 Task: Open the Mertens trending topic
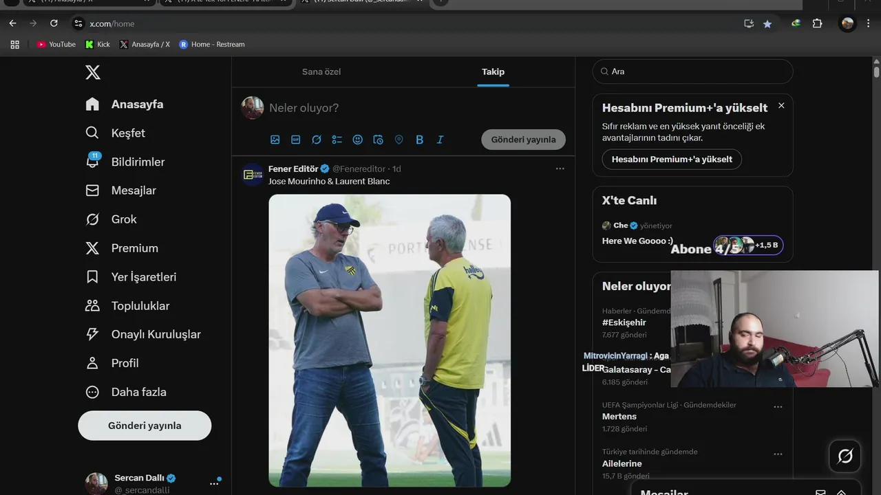pos(619,417)
